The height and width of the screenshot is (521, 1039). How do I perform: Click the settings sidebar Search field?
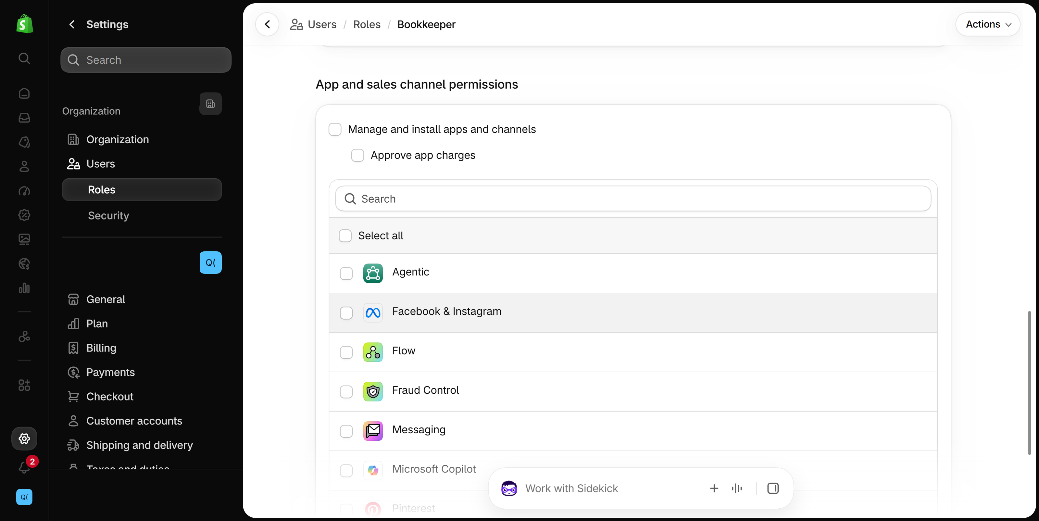point(146,60)
